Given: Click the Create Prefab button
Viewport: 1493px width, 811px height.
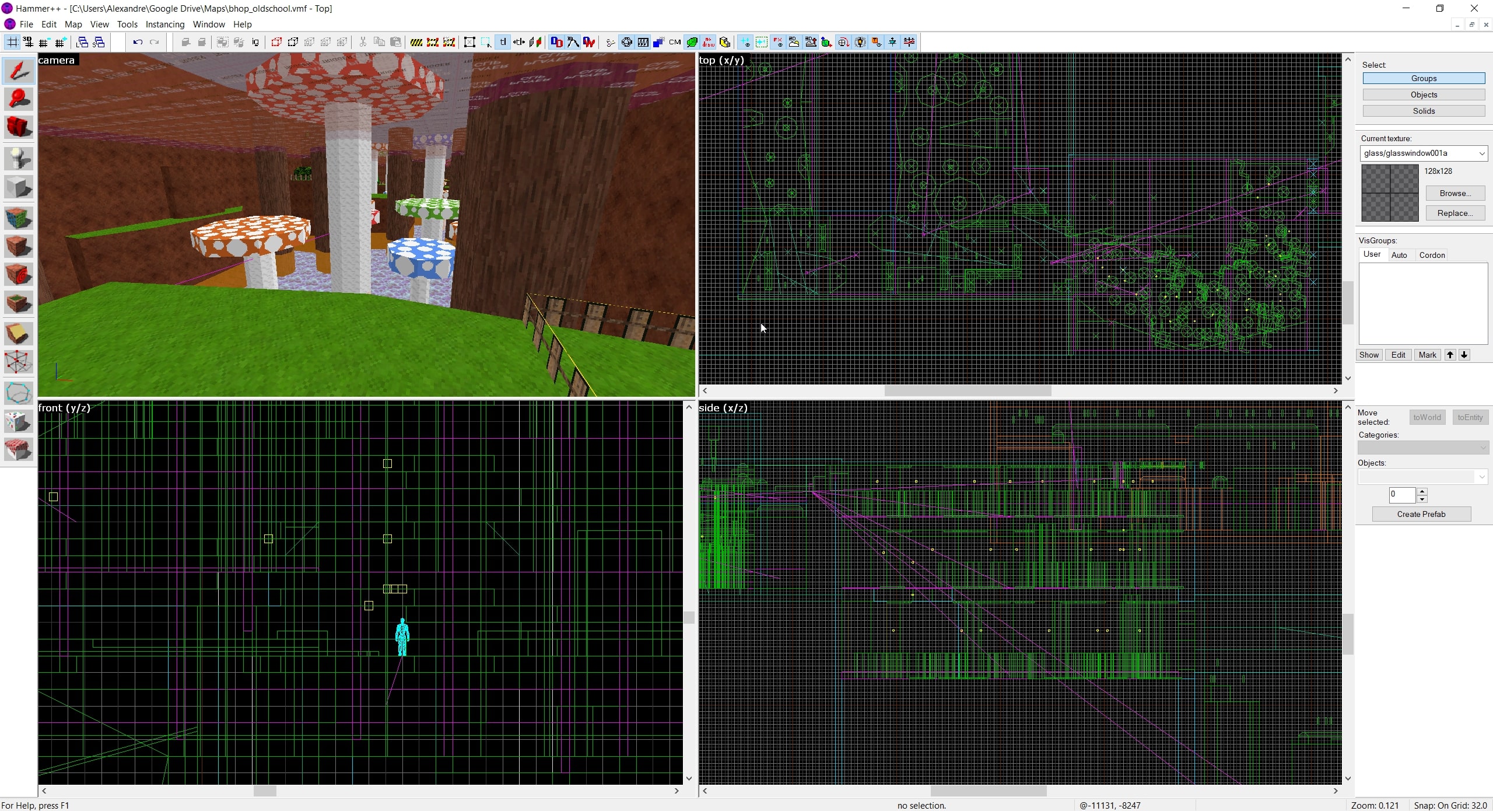Looking at the screenshot, I should coord(1421,514).
